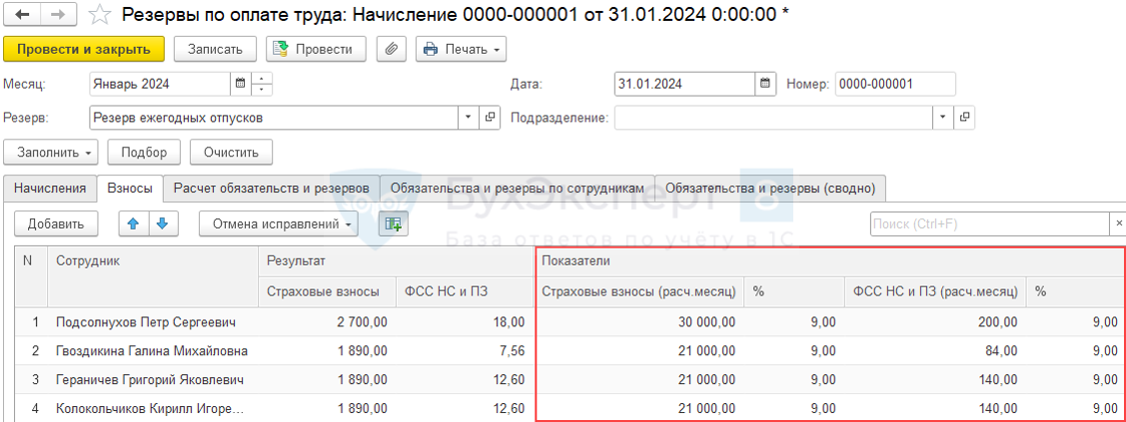Click ФСС НС и ПЗ (расч.месяц) column header

pos(936,291)
